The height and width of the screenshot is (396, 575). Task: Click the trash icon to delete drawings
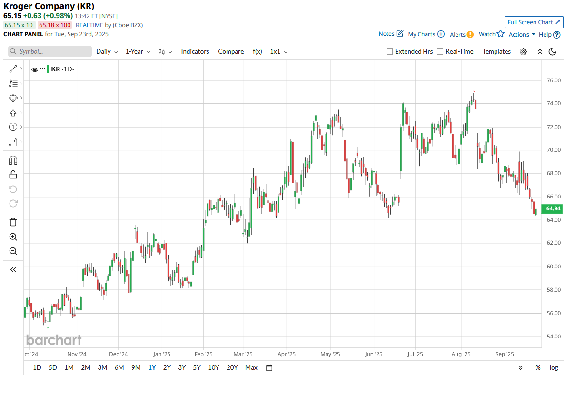click(x=13, y=222)
